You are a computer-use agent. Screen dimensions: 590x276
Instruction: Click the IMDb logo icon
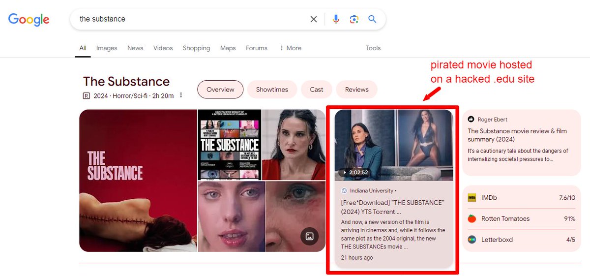472,198
